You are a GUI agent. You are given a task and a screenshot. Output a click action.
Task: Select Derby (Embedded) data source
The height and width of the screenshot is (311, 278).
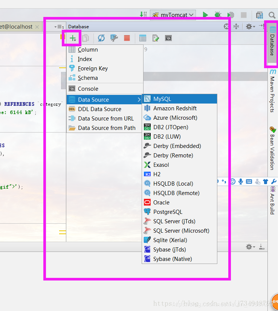click(180, 146)
